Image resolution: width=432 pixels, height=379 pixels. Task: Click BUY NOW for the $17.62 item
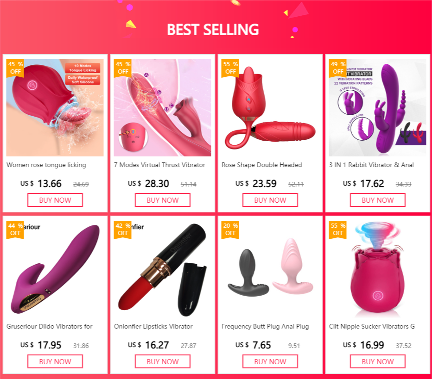point(378,200)
